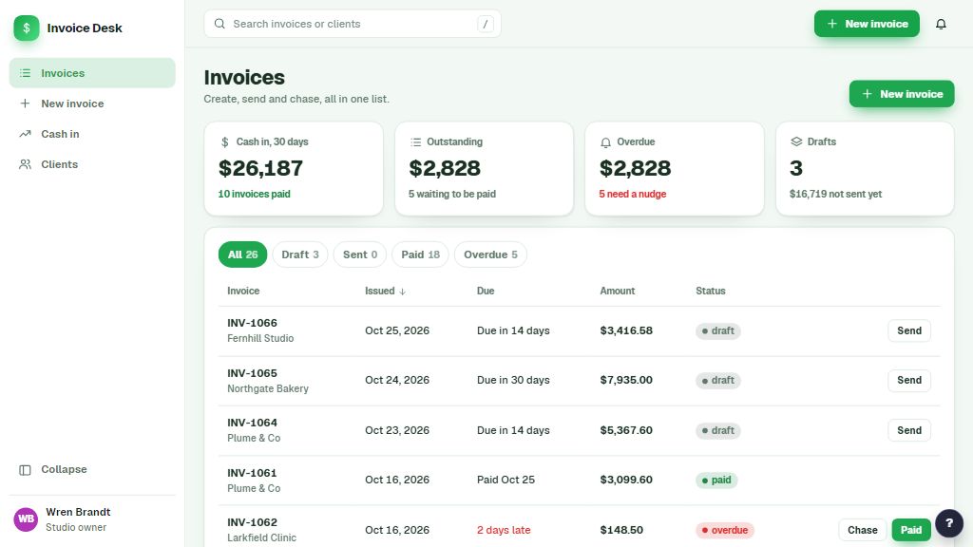Click the list icon on Outstanding card
Screen dimensions: 973x547
(x=416, y=142)
